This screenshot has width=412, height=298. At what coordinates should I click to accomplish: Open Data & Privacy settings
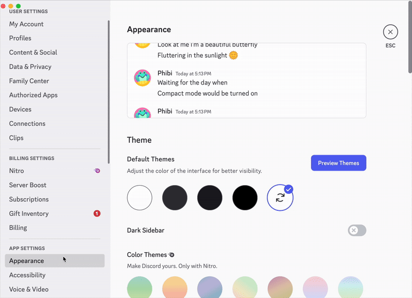click(x=55, y=67)
